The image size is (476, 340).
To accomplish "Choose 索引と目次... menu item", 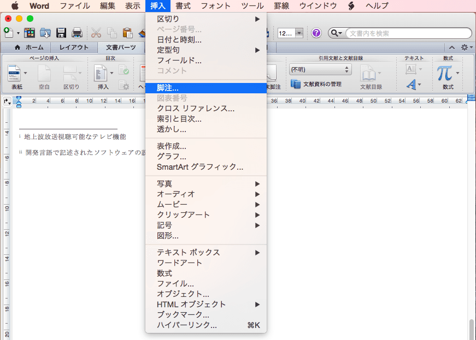I will 206,119.
